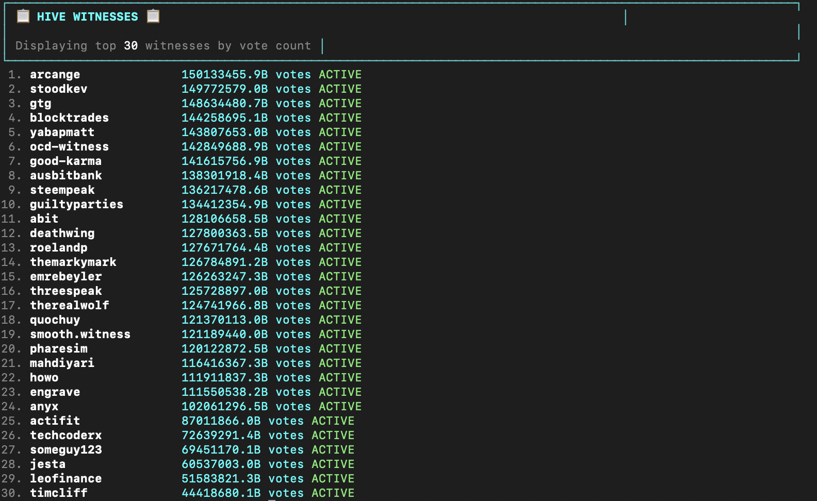Click vote count 125728897.0B
This screenshot has width=817, height=501.
(225, 291)
